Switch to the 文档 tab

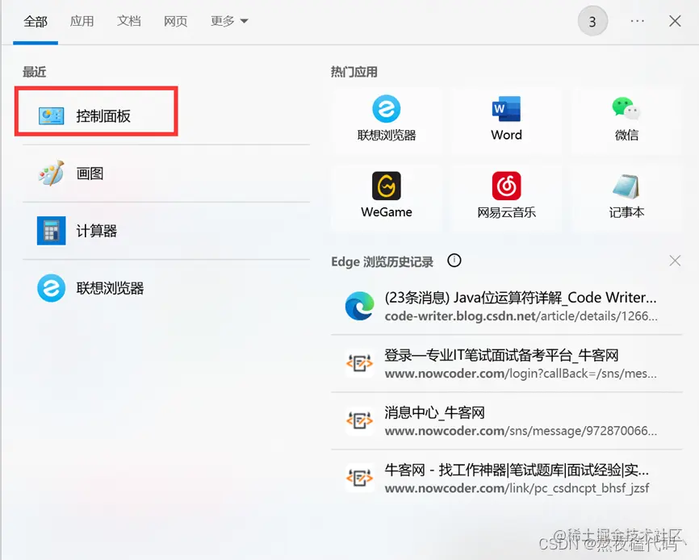point(129,22)
